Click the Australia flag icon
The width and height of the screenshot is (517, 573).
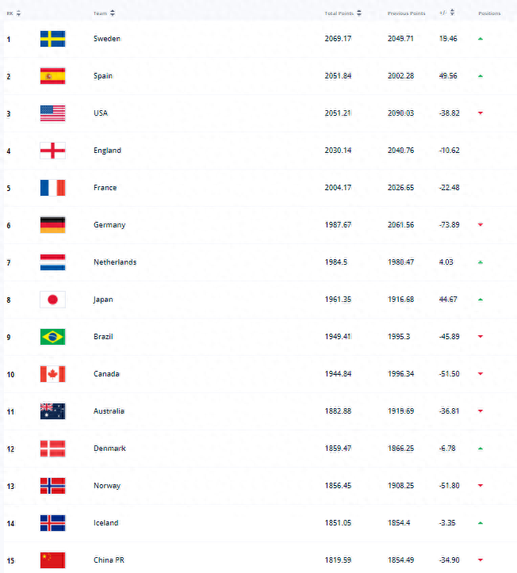tap(52, 411)
